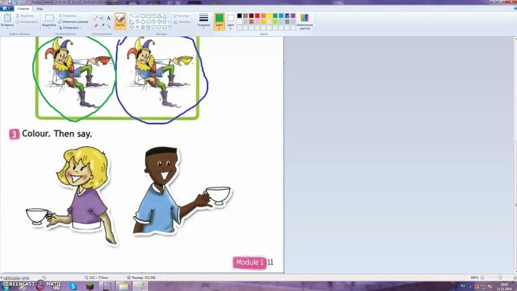Choose the Up arrow shape
The width and height of the screenshot is (517, 291).
[x=165, y=21]
